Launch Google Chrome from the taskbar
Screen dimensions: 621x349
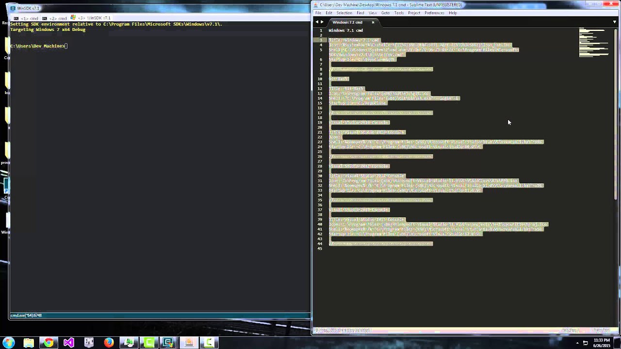[x=49, y=343]
